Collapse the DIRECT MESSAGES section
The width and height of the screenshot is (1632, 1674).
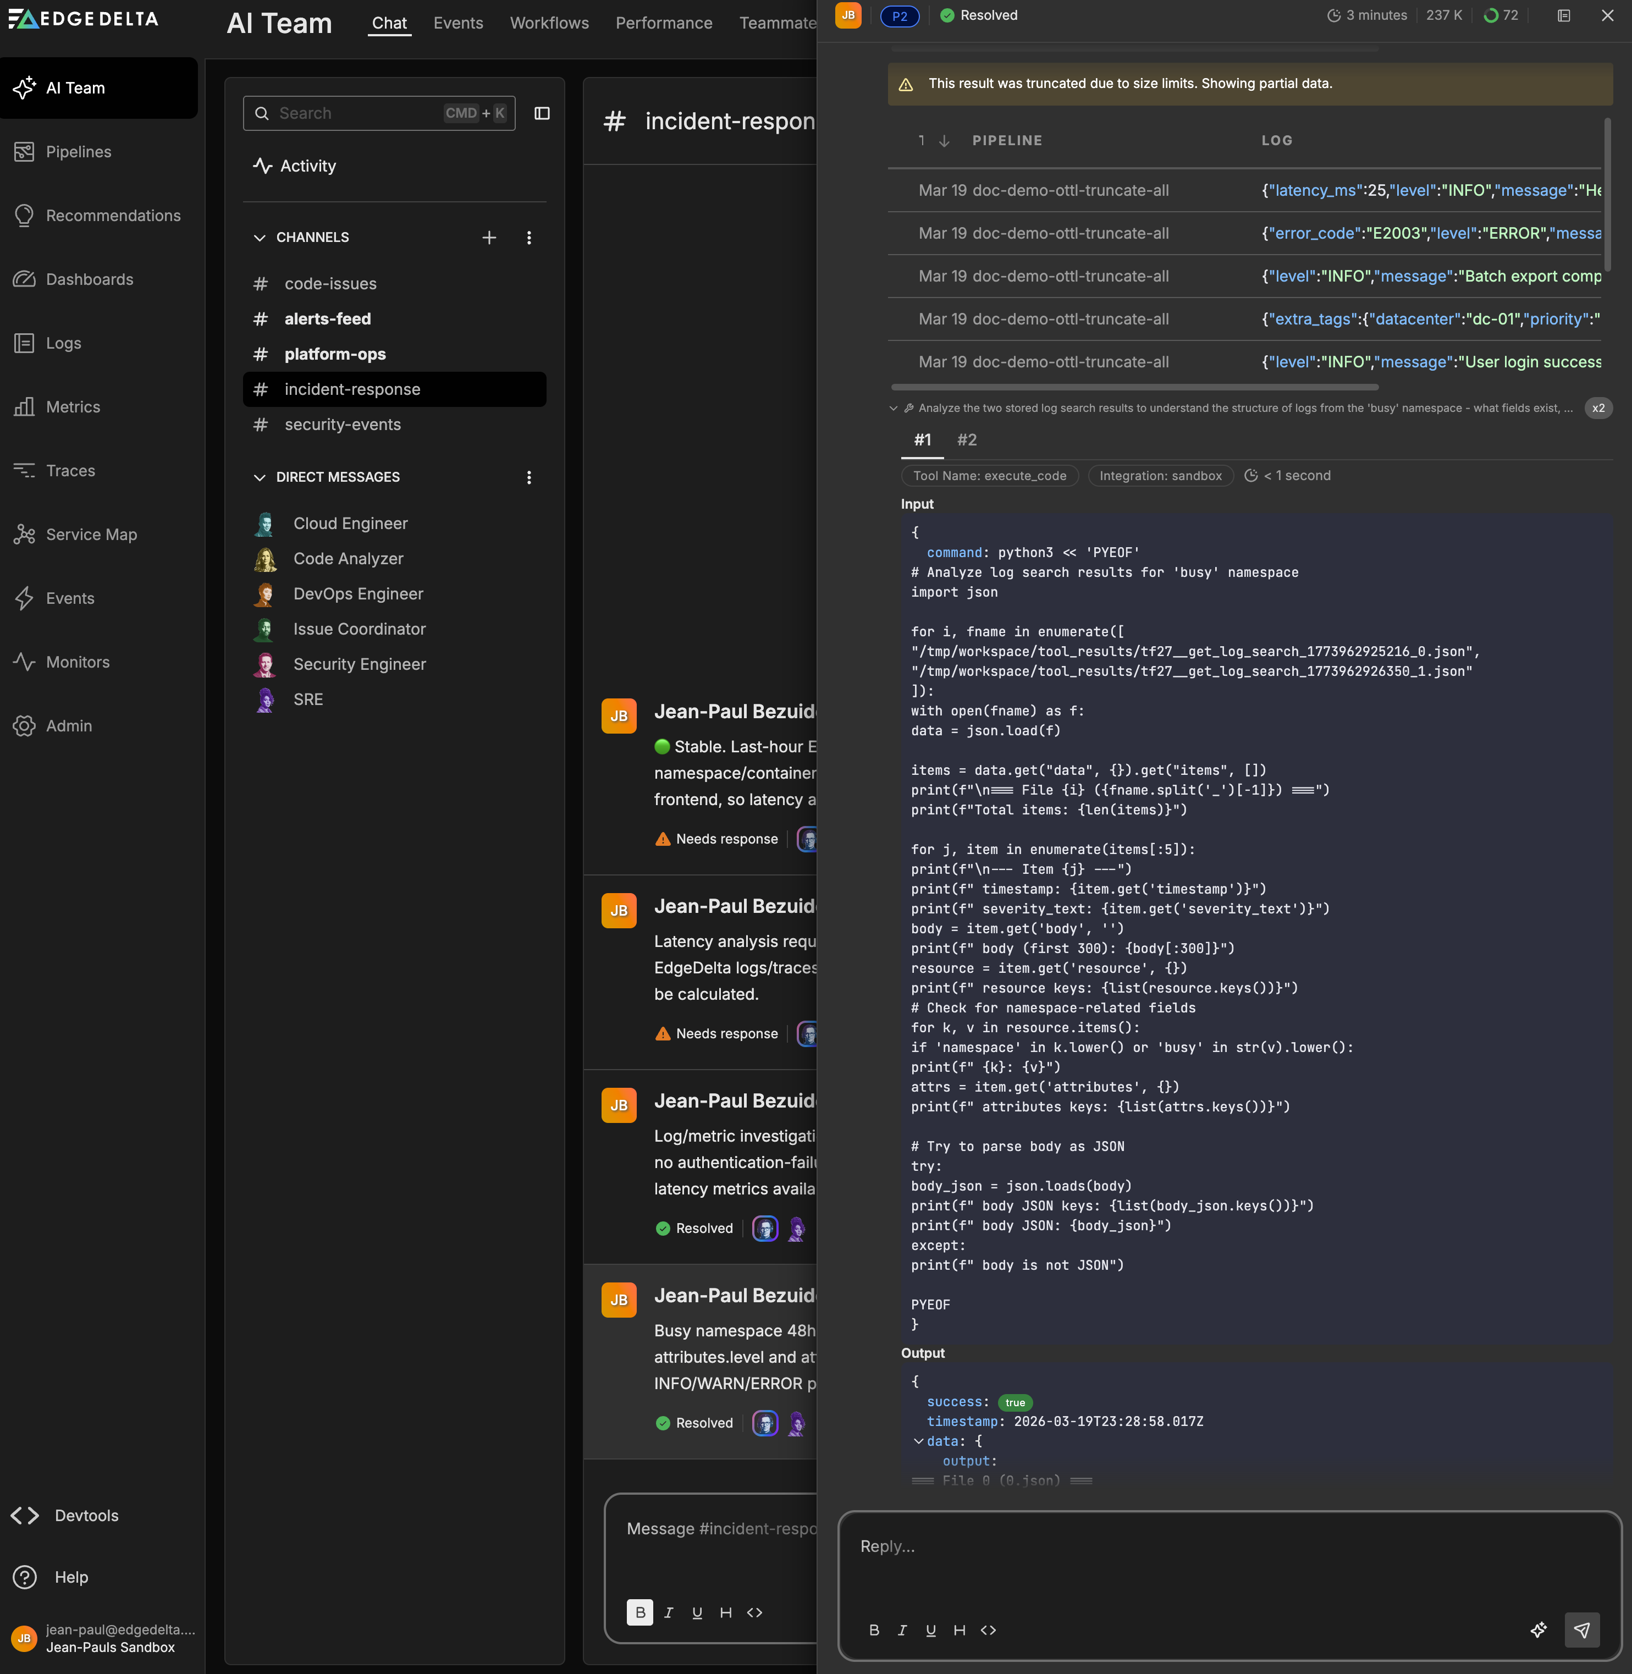(x=260, y=477)
